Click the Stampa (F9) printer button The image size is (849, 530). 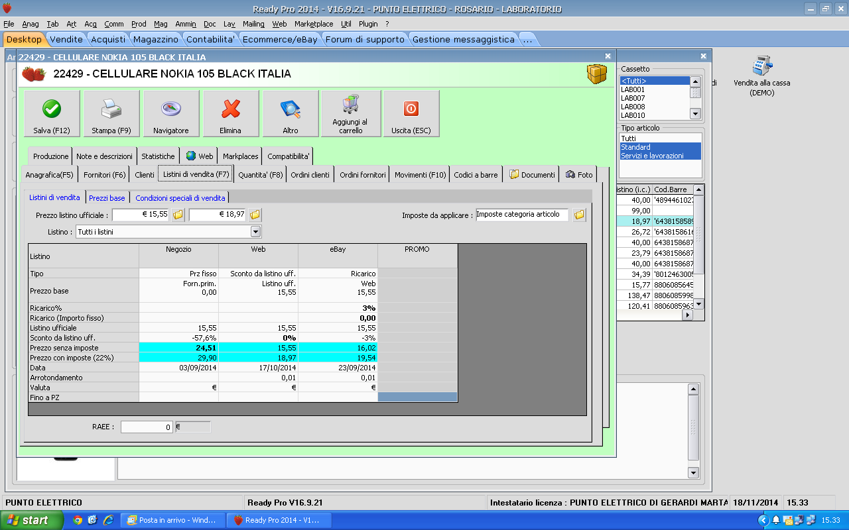click(x=111, y=114)
